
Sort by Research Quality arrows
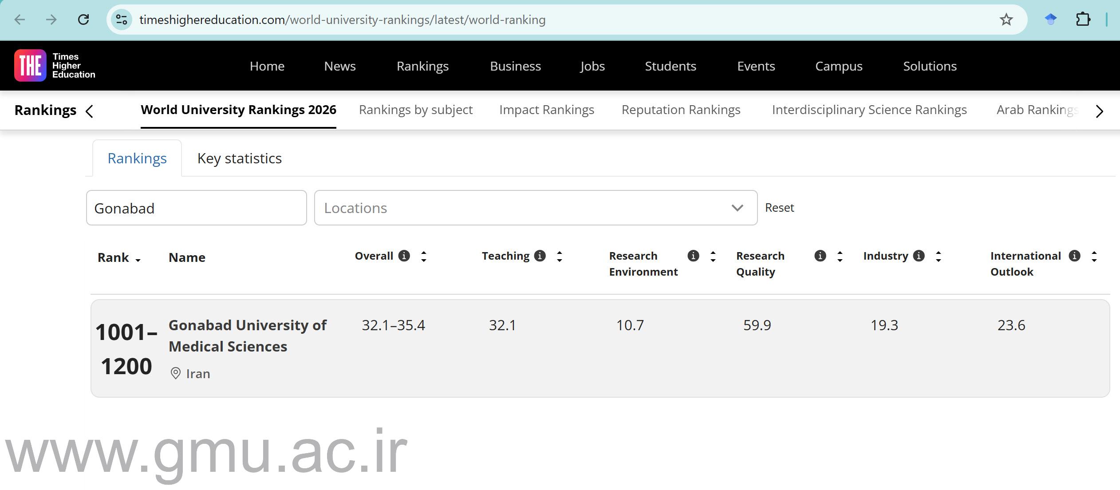click(x=840, y=256)
